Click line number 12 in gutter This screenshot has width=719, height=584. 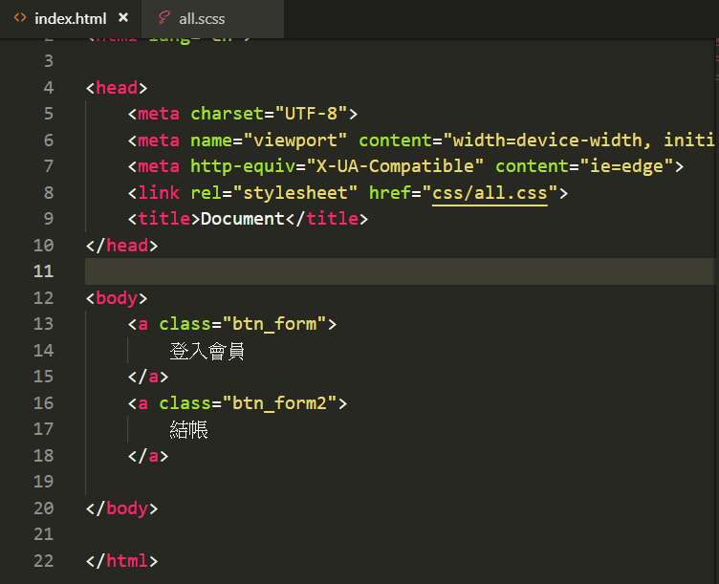(44, 298)
